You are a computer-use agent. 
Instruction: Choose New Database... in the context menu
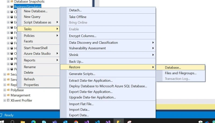[38, 11]
